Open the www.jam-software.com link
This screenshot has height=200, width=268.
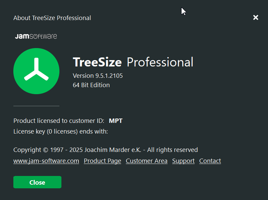[x=46, y=161]
